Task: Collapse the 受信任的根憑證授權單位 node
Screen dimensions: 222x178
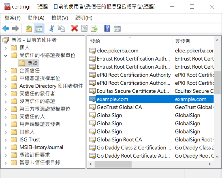Action: tap(6, 56)
